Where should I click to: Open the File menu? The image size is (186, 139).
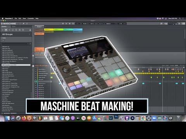15,19
